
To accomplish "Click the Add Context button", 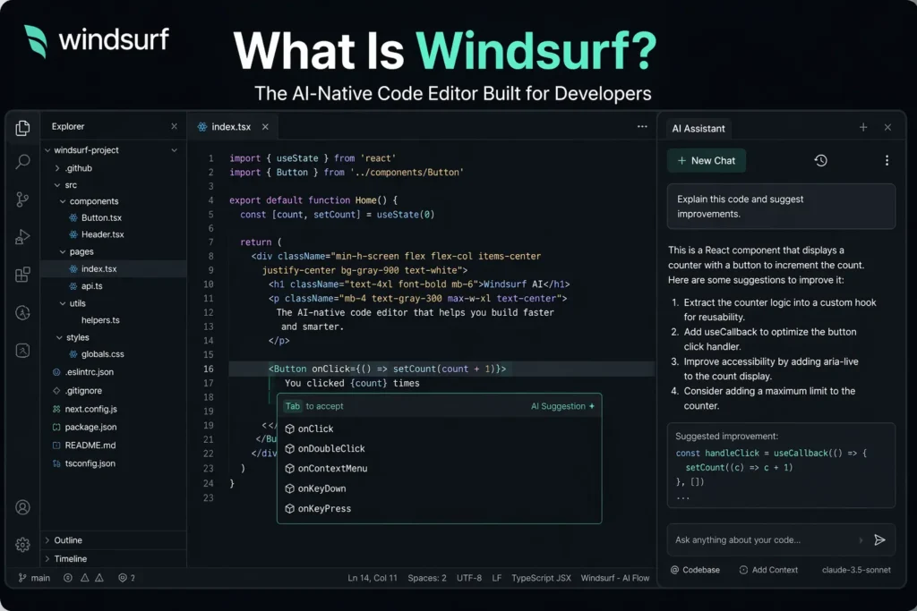I will [x=768, y=570].
